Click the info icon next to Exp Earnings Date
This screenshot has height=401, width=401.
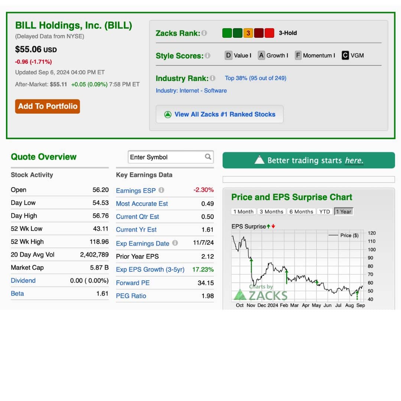pos(175,243)
